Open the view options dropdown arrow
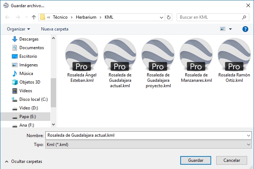This screenshot has width=254, height=169. [x=231, y=29]
